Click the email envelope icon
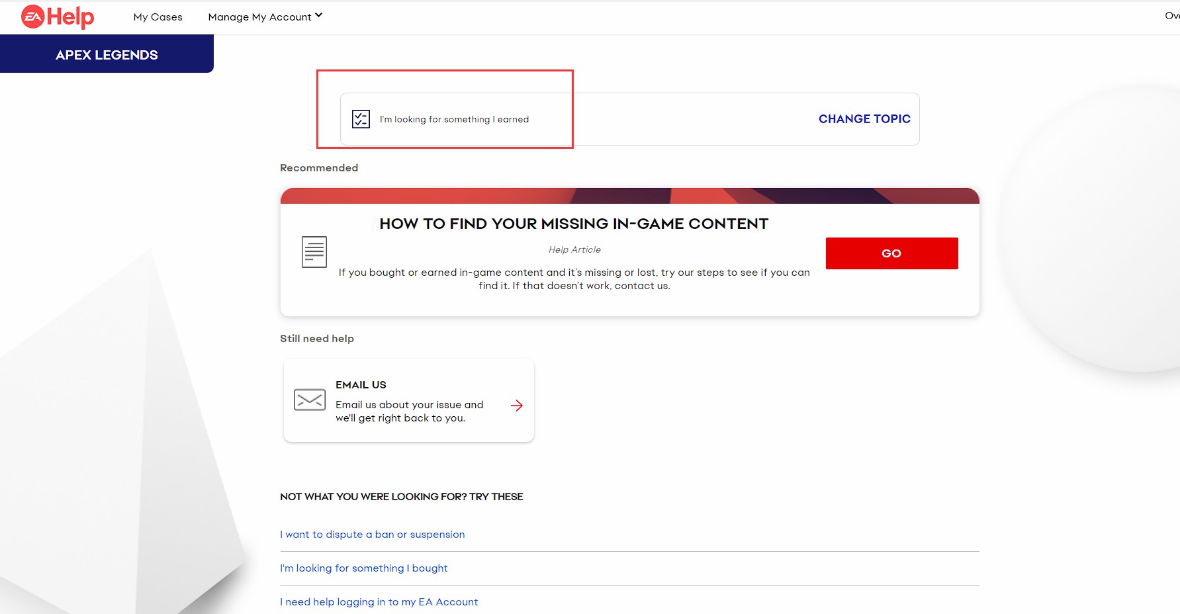Viewport: 1180px width, 614px height. 310,400
